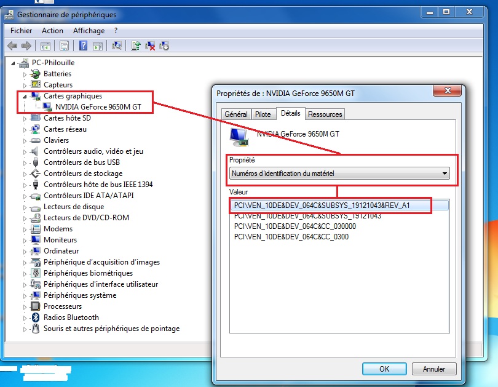
Task: Expand the Lecteurs de disque category
Action: (25, 207)
